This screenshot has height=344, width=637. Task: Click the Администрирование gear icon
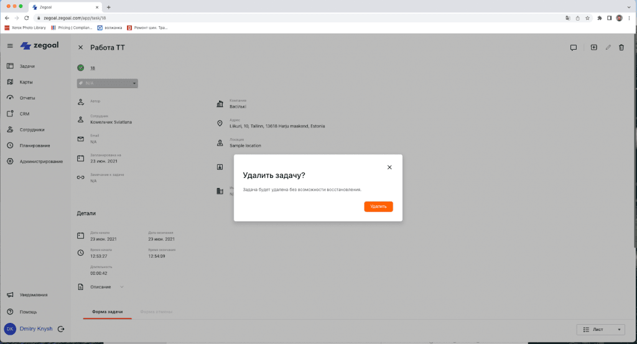[x=10, y=161]
